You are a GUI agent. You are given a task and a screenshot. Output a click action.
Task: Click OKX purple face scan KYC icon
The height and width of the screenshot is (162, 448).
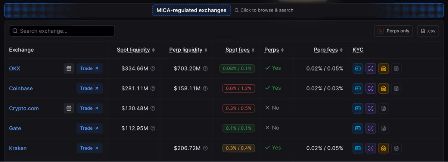(x=371, y=68)
